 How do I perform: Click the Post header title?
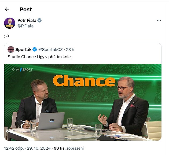coord(26,9)
